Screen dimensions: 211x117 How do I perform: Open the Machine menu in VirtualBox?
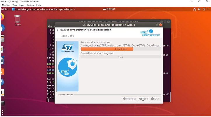point(6,5)
